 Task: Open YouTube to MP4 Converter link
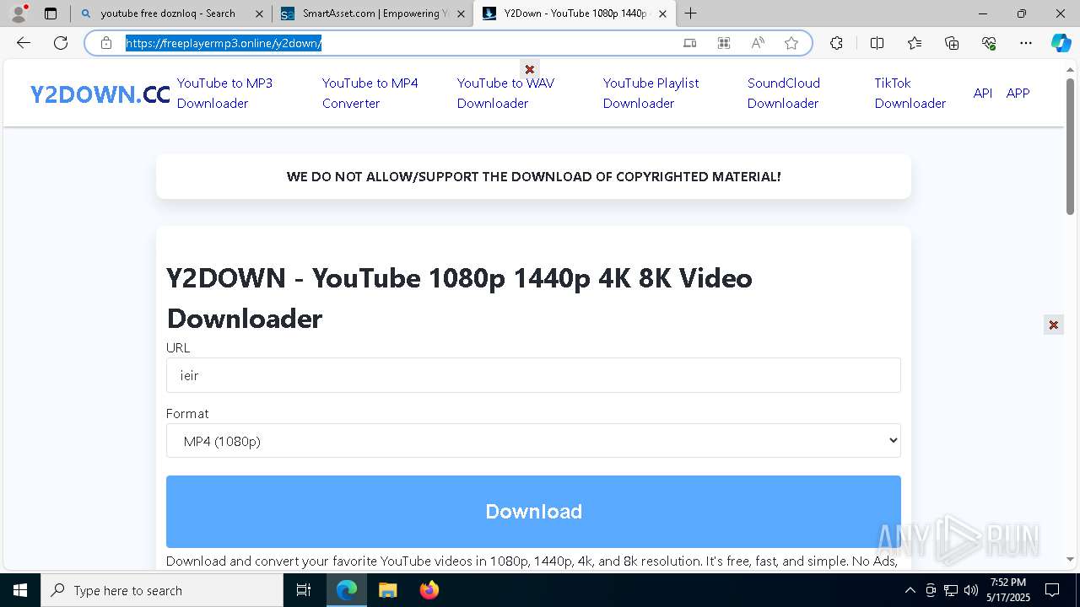pos(370,93)
